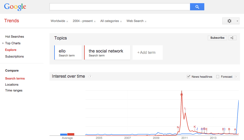The width and height of the screenshot is (244, 140).
Task: Click the share icon button
Action: [232, 38]
